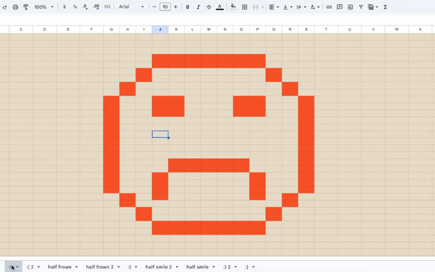Image resolution: width=435 pixels, height=272 pixels.
Task: Switch to the "half frown 2" sheet tab
Action: (x=99, y=267)
